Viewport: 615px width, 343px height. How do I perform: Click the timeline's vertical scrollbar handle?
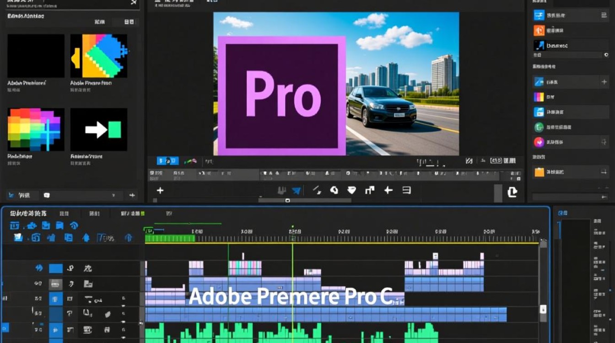click(543, 309)
